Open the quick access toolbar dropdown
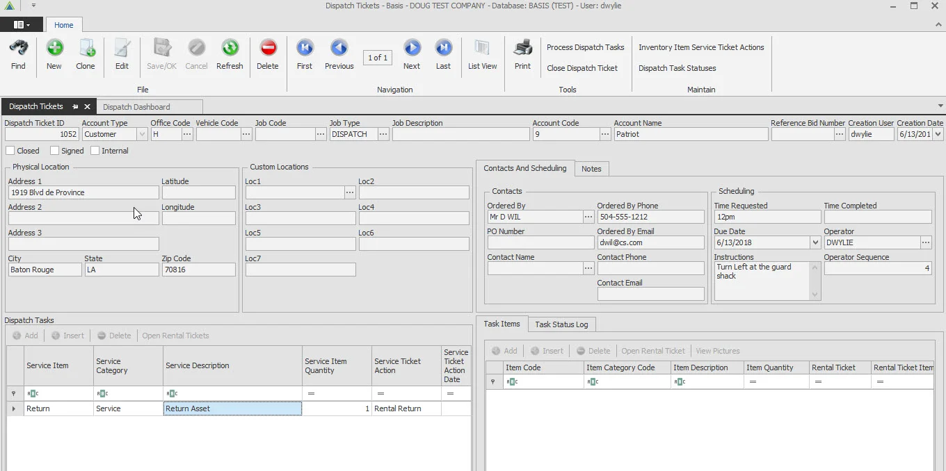Image resolution: width=946 pixels, height=471 pixels. coord(33,6)
